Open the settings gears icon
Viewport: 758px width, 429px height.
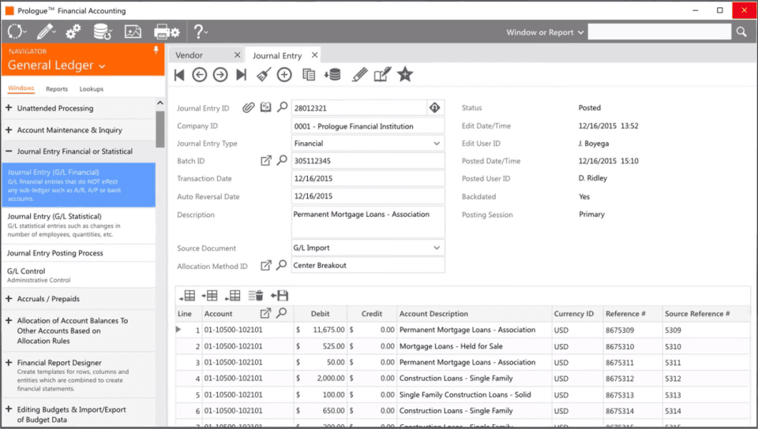click(x=73, y=32)
